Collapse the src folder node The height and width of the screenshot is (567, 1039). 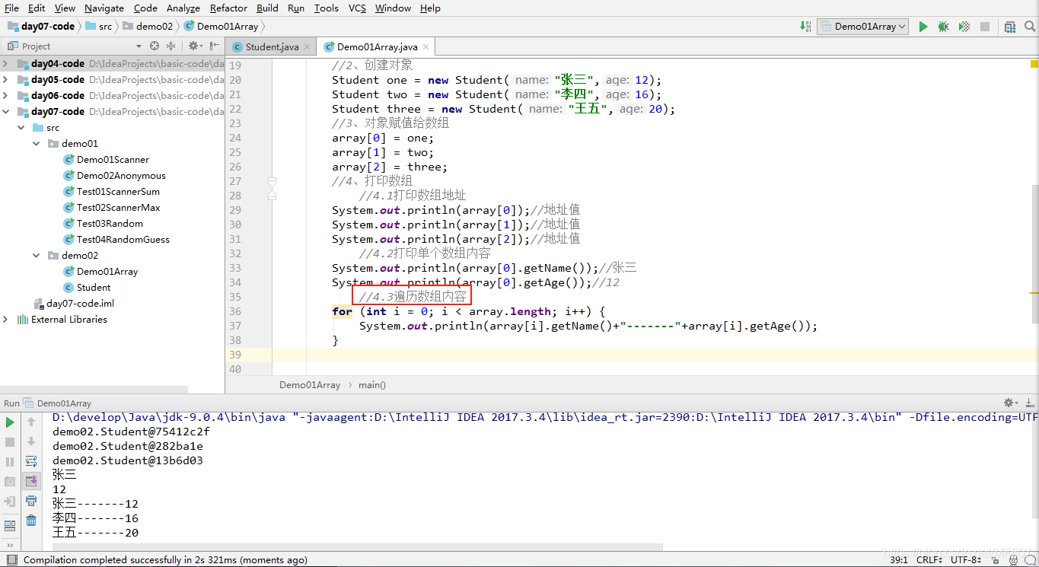pos(21,128)
